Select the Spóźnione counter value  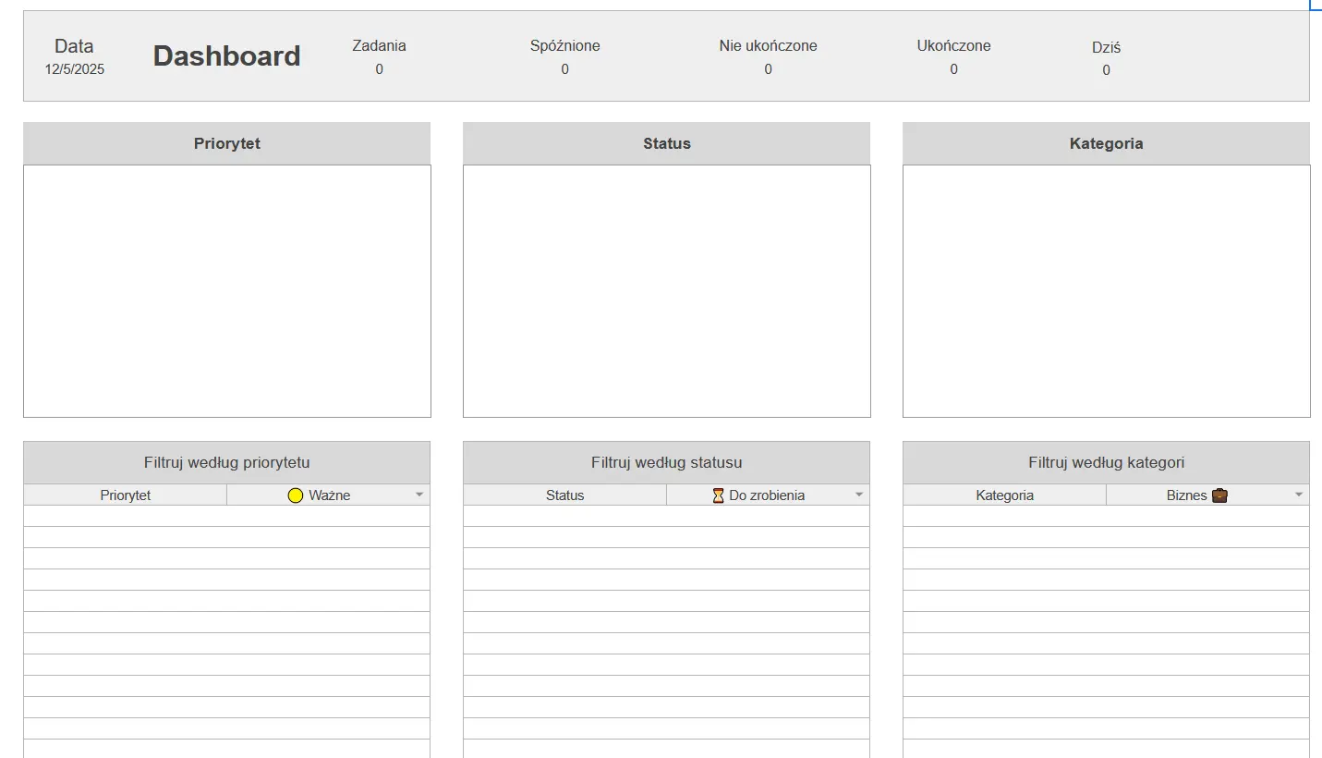coord(565,68)
